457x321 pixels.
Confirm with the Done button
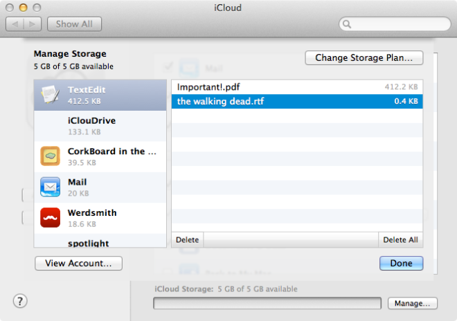click(x=401, y=263)
